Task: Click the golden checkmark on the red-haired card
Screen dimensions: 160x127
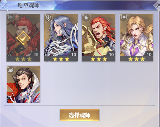Action: tap(23, 38)
